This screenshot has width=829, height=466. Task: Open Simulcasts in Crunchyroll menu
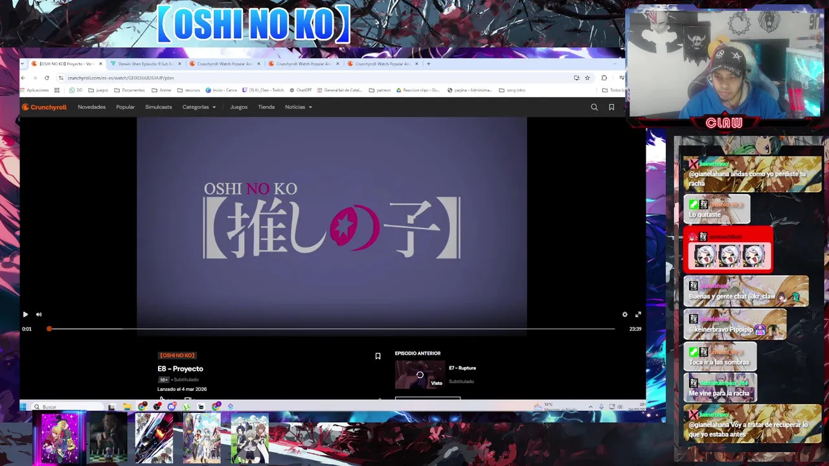click(x=159, y=107)
